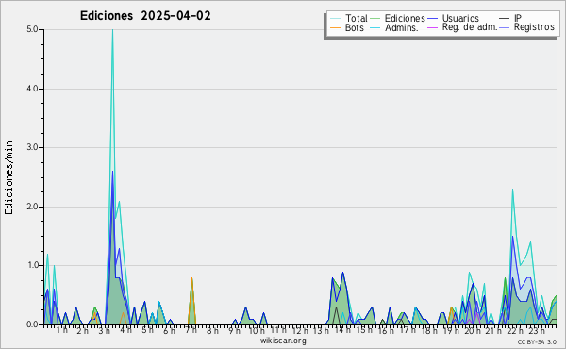Click the '3 h' x-axis label
Image resolution: width=566 pixels, height=349 pixels.
click(105, 330)
